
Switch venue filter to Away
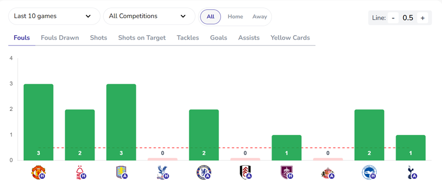[x=260, y=17]
